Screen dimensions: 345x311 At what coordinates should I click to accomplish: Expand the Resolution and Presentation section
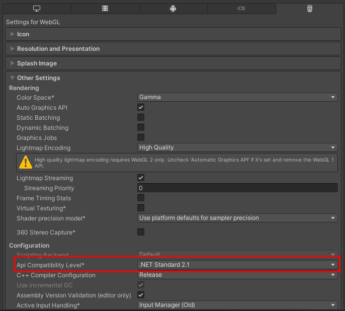(x=58, y=49)
